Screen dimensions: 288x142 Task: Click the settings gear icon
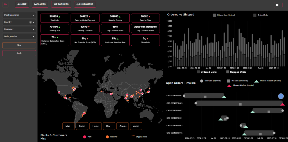coord(277,5)
